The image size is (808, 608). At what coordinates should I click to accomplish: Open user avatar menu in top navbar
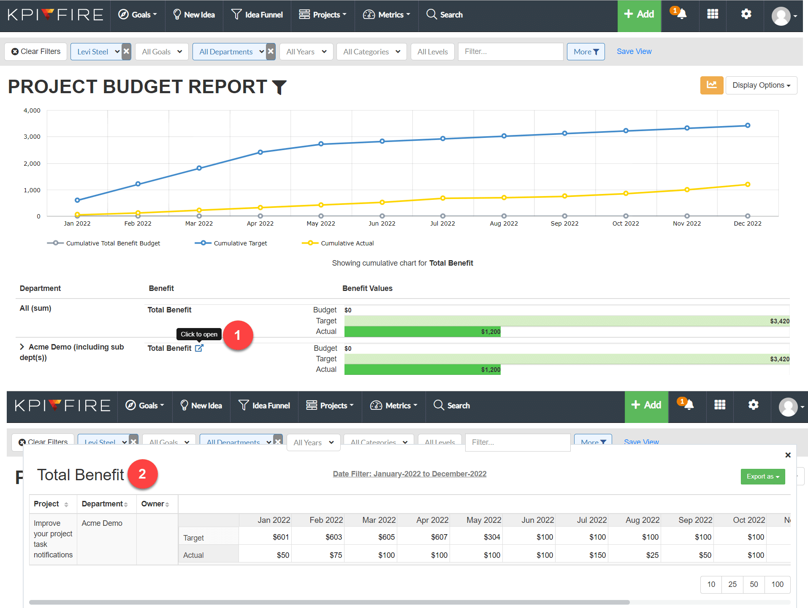(x=784, y=16)
